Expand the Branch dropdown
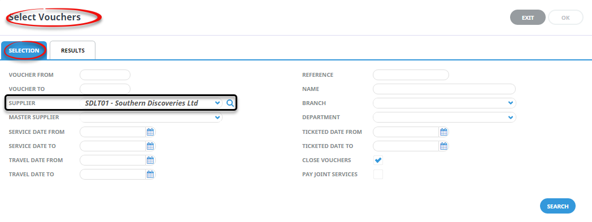This screenshot has width=592, height=222. pyautogui.click(x=445, y=103)
